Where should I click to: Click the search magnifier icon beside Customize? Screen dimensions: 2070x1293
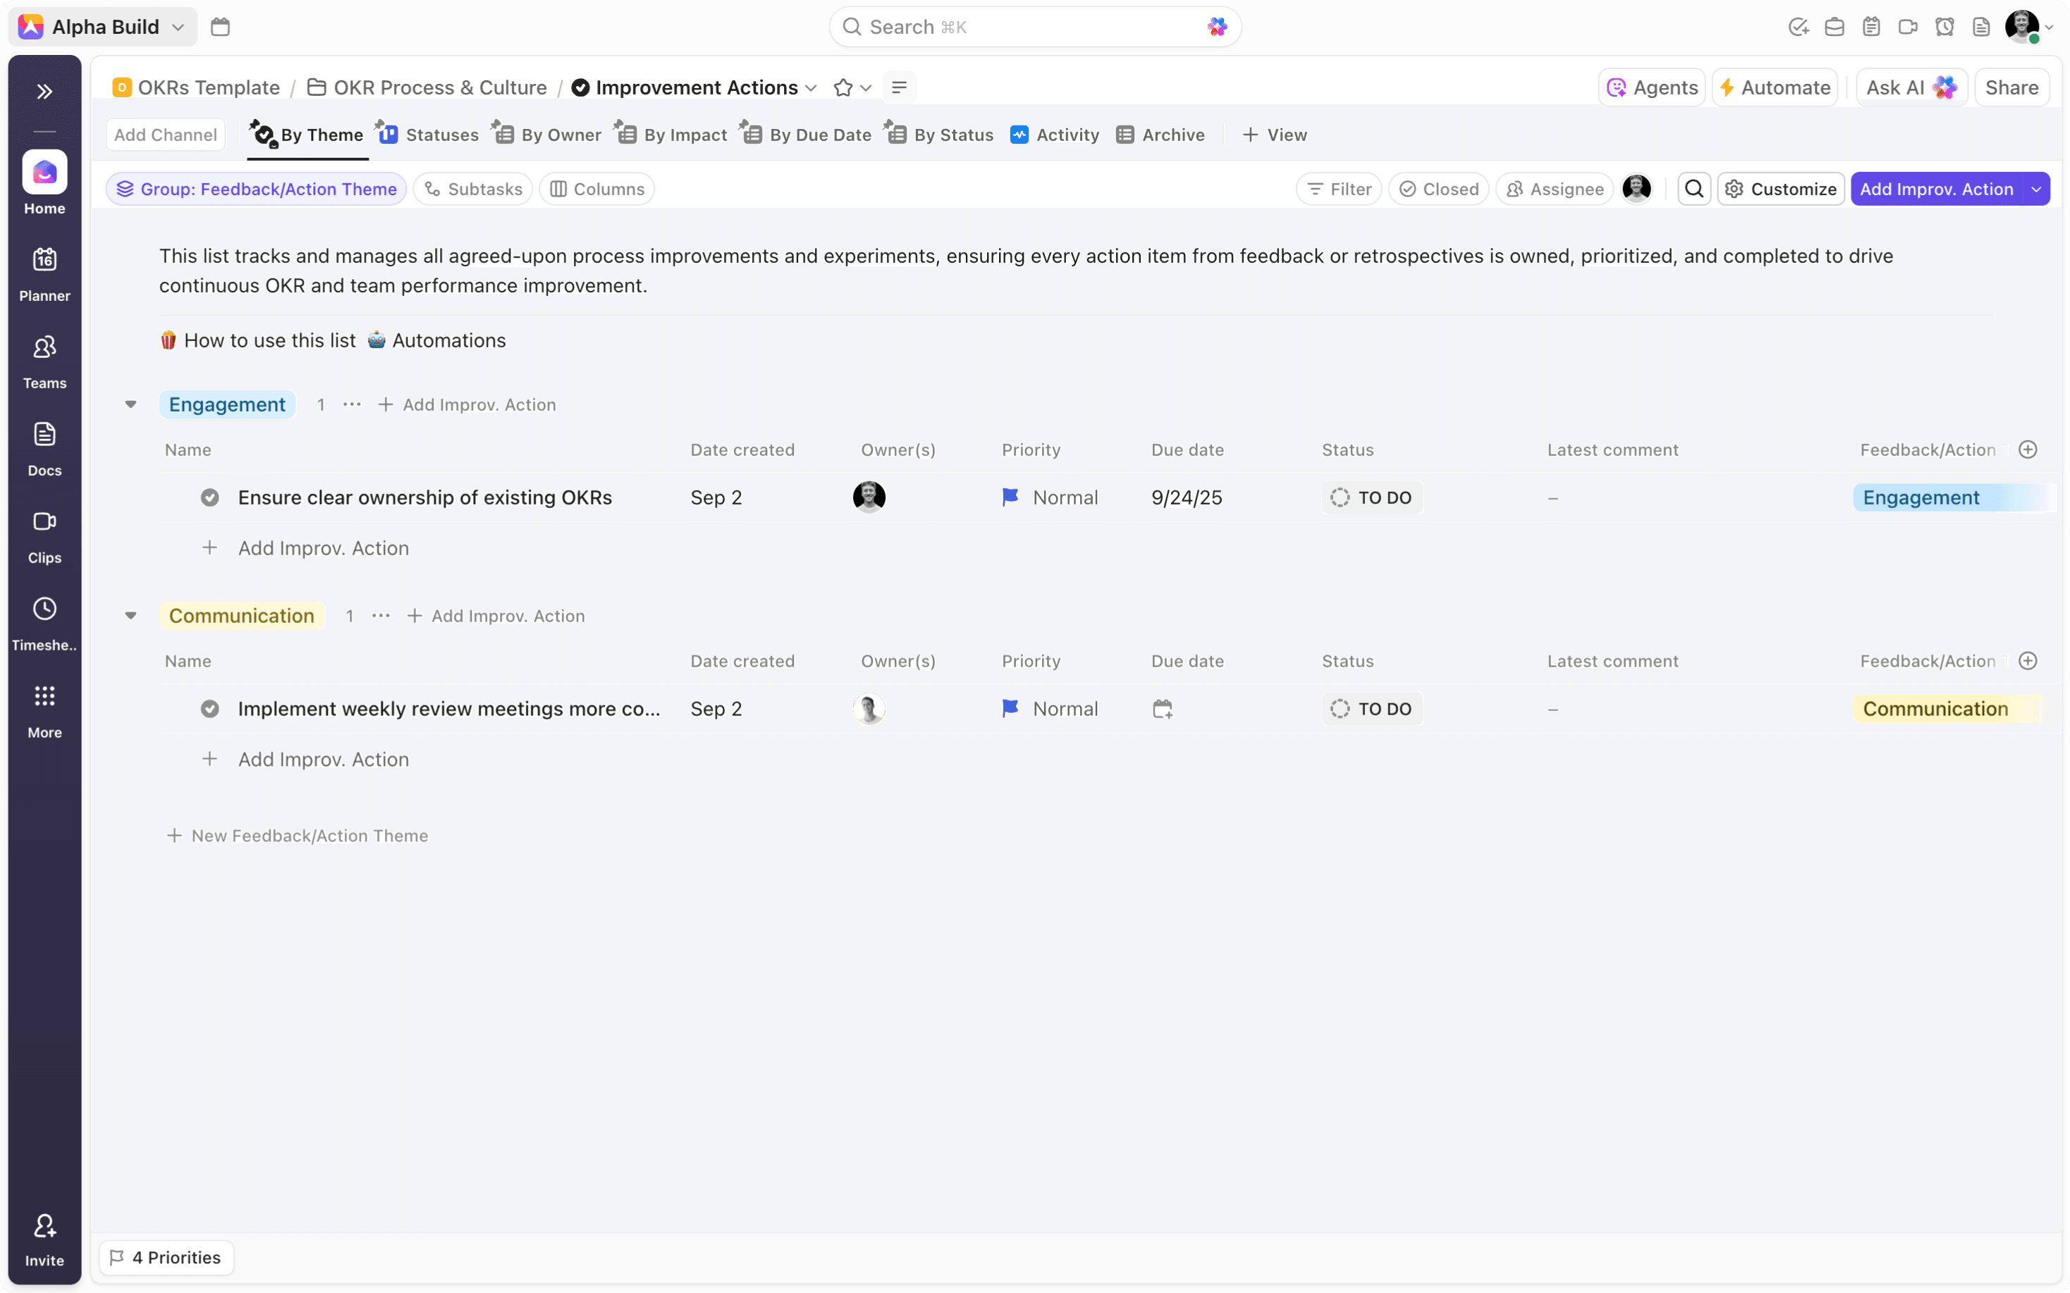coord(1694,189)
